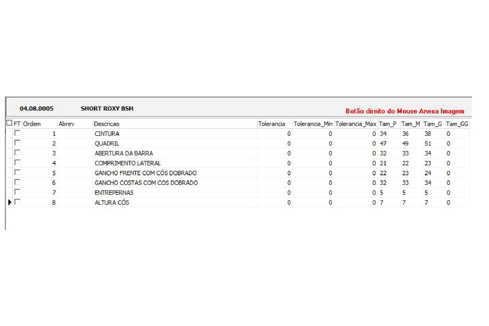This screenshot has height=326, width=489.
Task: Click the red Botão direito do Mouse Anexa Imagem text
Action: [x=405, y=111]
